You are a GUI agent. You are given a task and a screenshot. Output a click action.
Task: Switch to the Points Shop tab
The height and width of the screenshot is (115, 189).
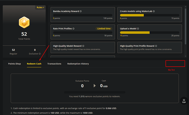click(x=15, y=64)
